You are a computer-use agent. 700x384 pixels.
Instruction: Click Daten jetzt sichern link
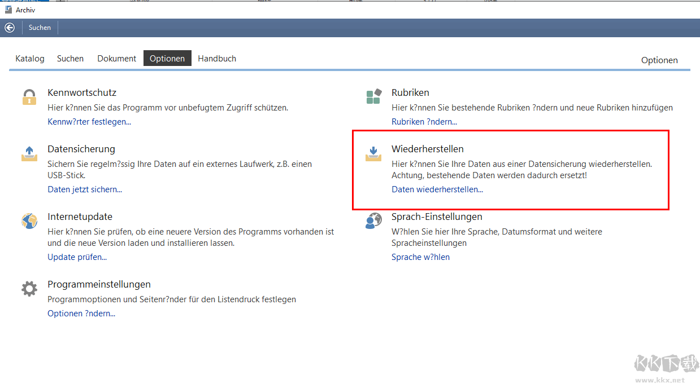85,189
